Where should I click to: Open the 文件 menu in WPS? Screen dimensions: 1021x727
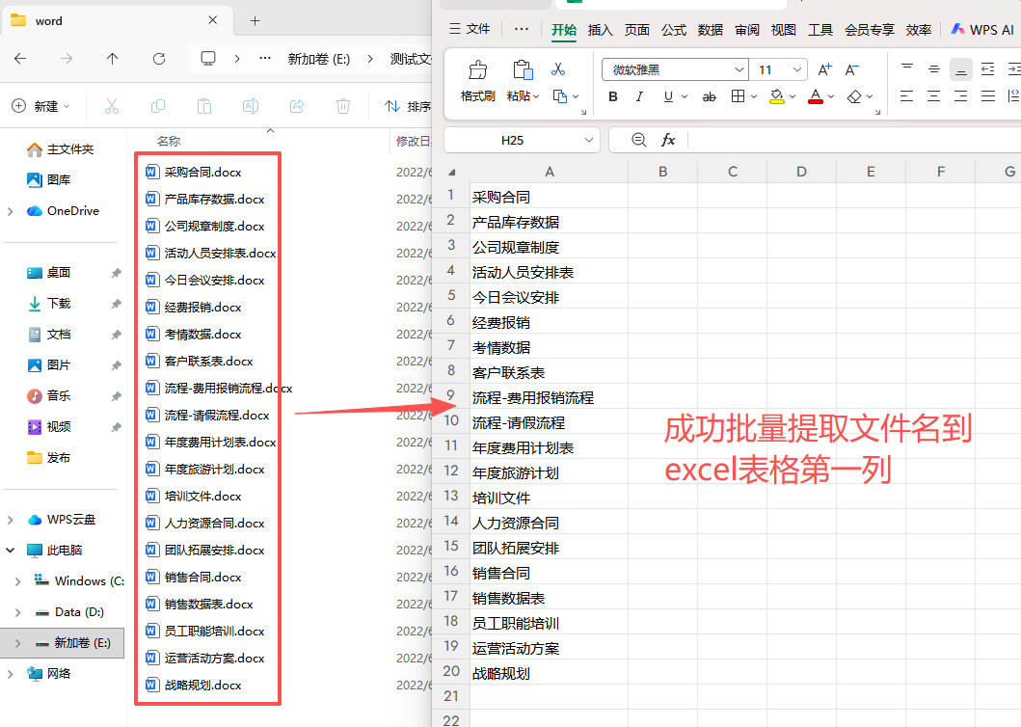(x=470, y=29)
